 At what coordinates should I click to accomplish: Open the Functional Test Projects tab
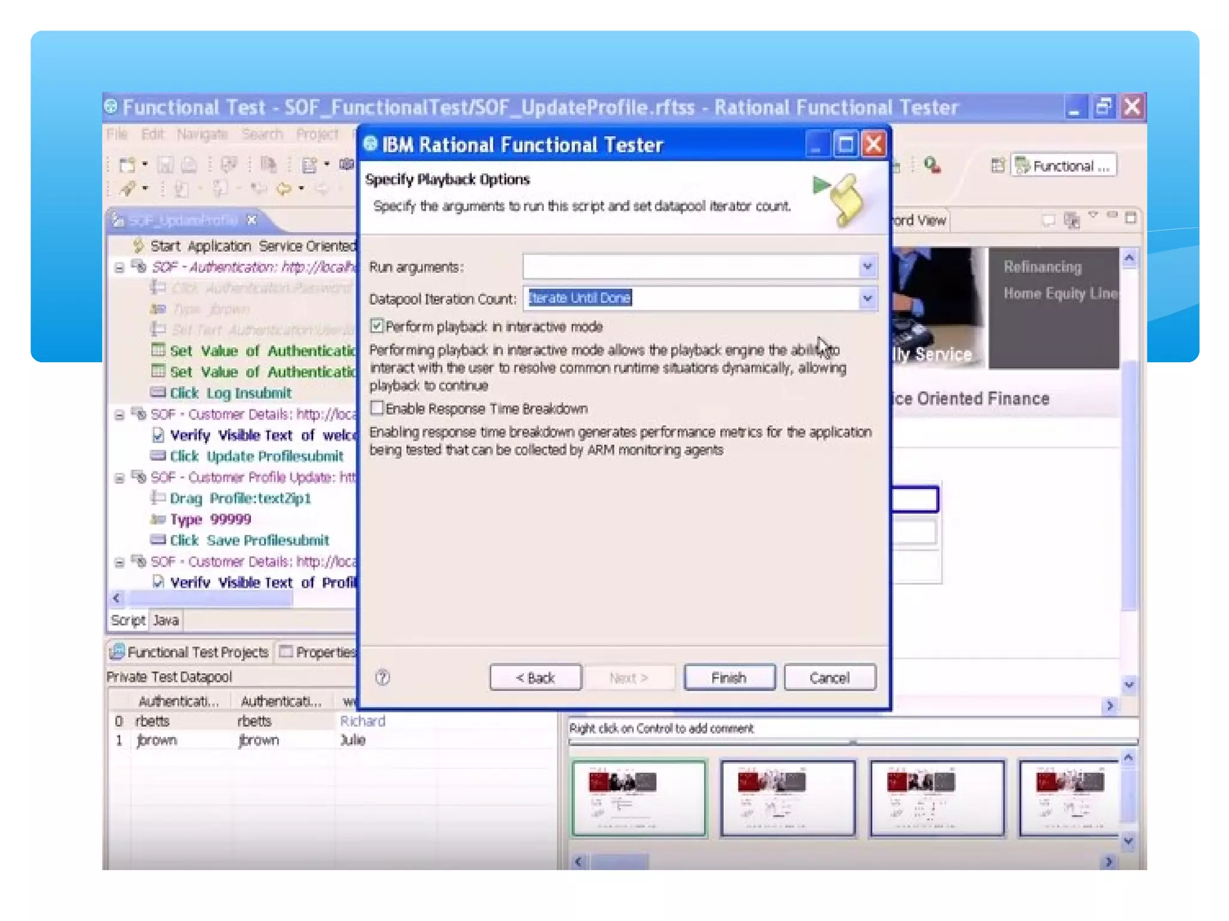click(x=190, y=652)
